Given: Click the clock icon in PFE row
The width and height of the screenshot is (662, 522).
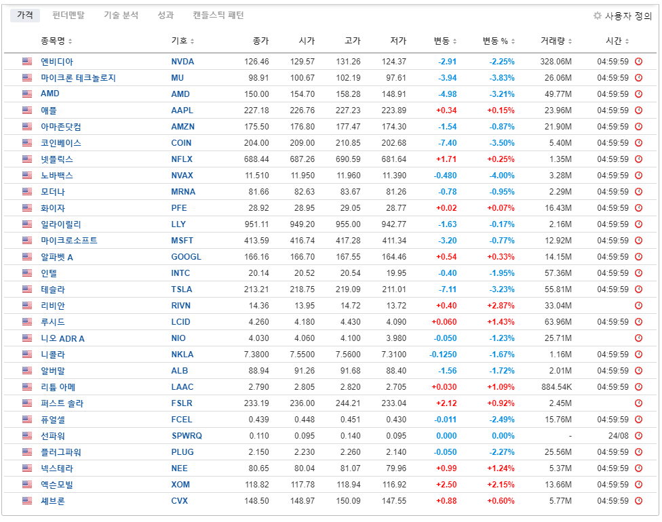Looking at the screenshot, I should [x=639, y=208].
